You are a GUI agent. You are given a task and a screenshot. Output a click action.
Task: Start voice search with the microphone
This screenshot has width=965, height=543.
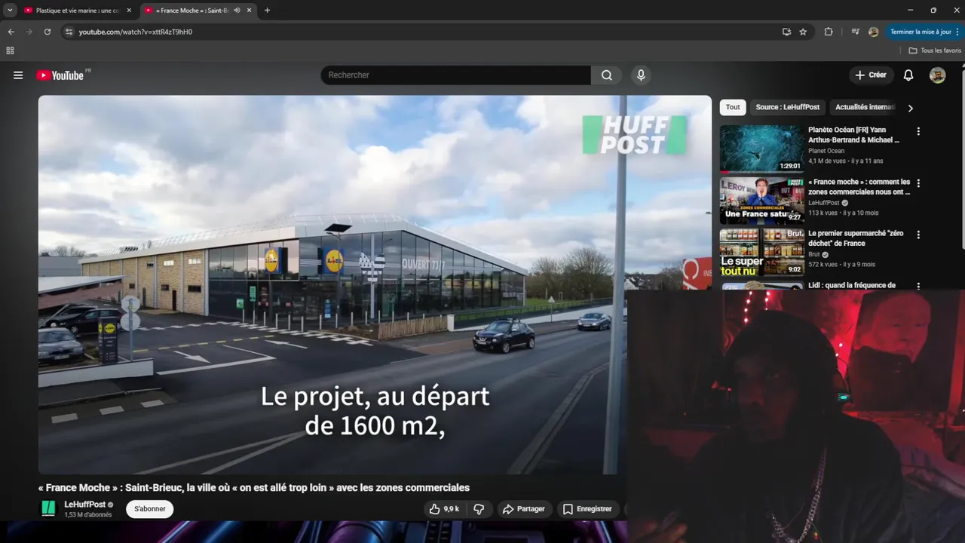point(641,75)
